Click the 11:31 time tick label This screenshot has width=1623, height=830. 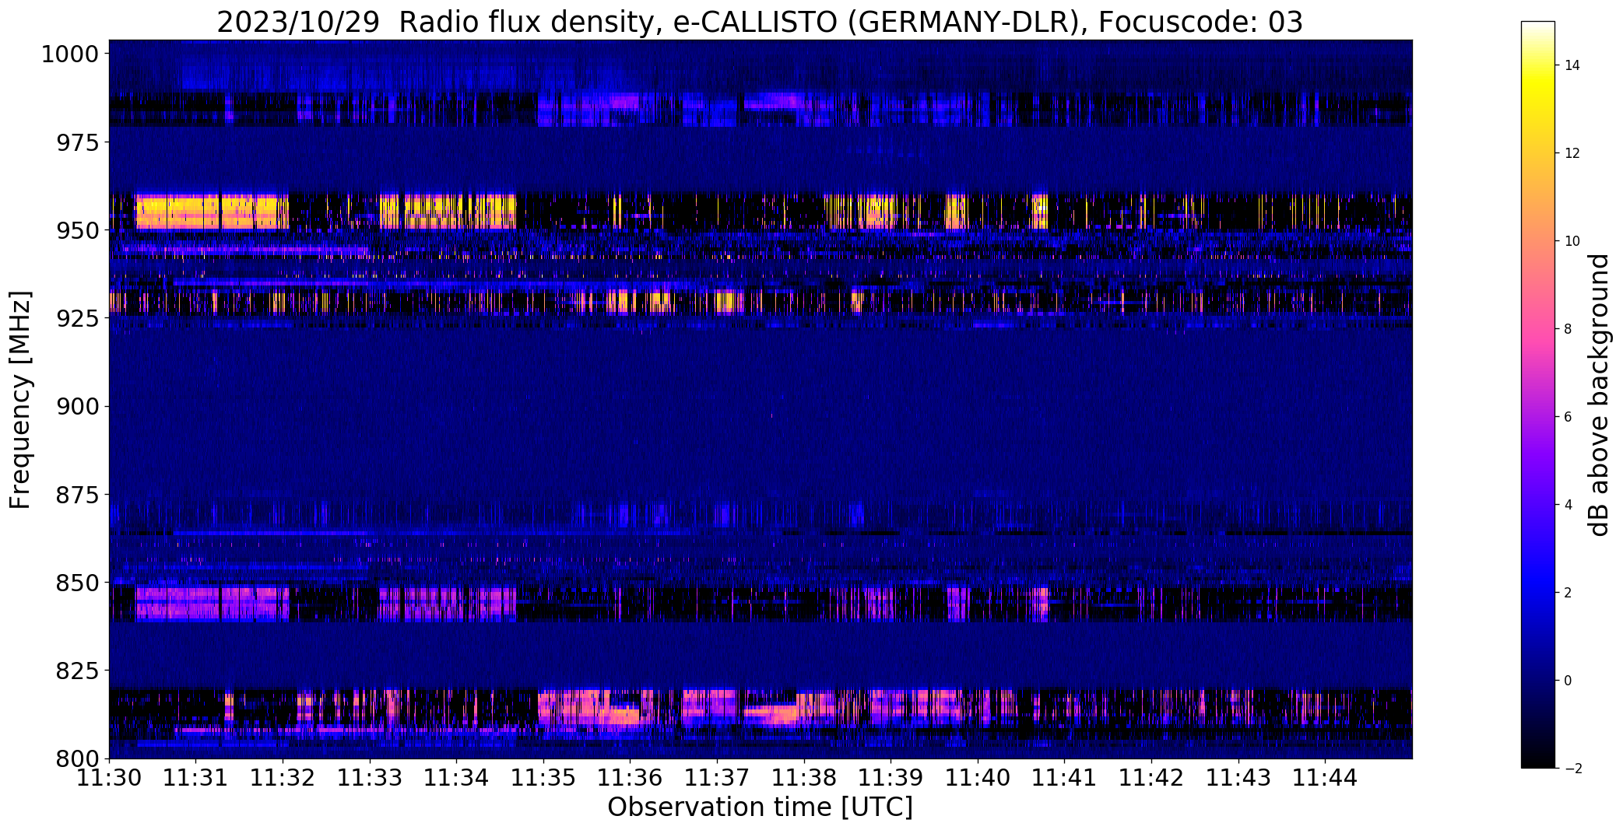point(196,778)
